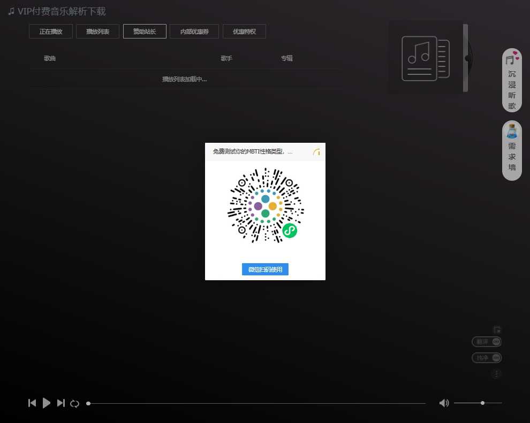Toggle the 翻译 switch

[x=487, y=342]
